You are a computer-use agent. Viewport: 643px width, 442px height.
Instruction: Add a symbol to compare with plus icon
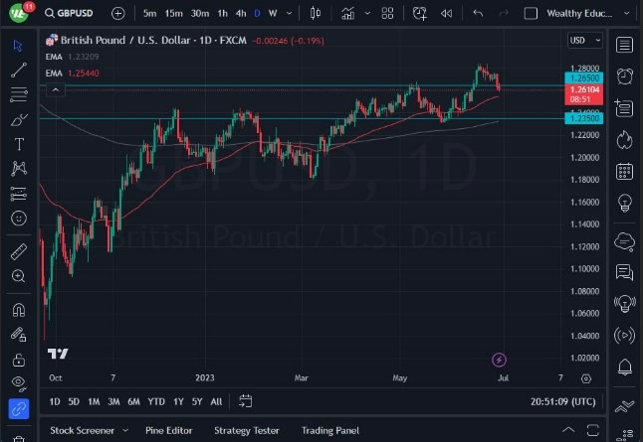[117, 14]
